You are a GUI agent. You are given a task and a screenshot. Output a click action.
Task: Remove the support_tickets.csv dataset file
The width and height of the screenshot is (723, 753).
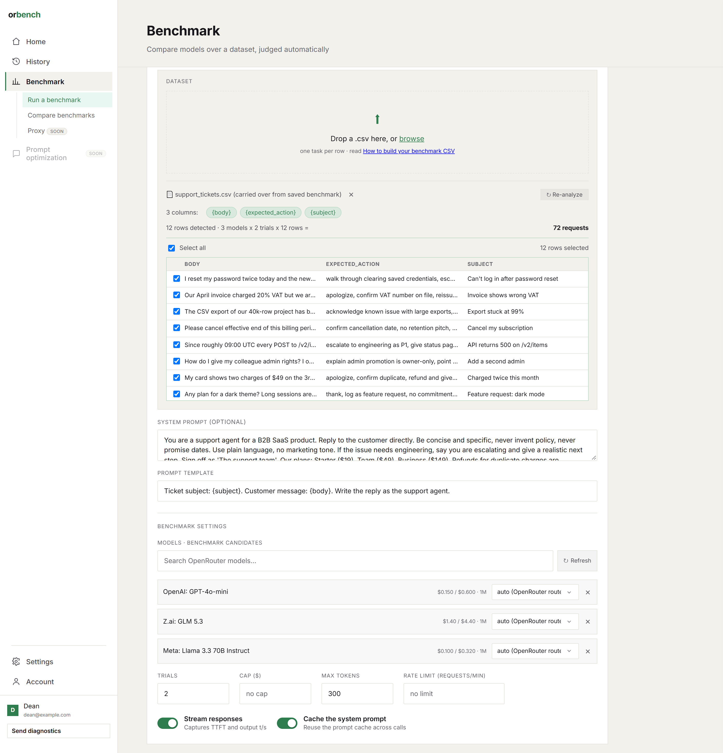(351, 195)
